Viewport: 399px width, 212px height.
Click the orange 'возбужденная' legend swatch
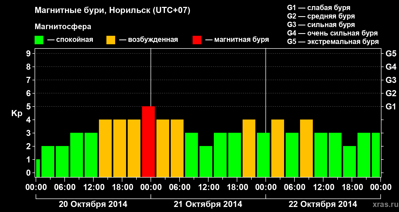pos(111,40)
